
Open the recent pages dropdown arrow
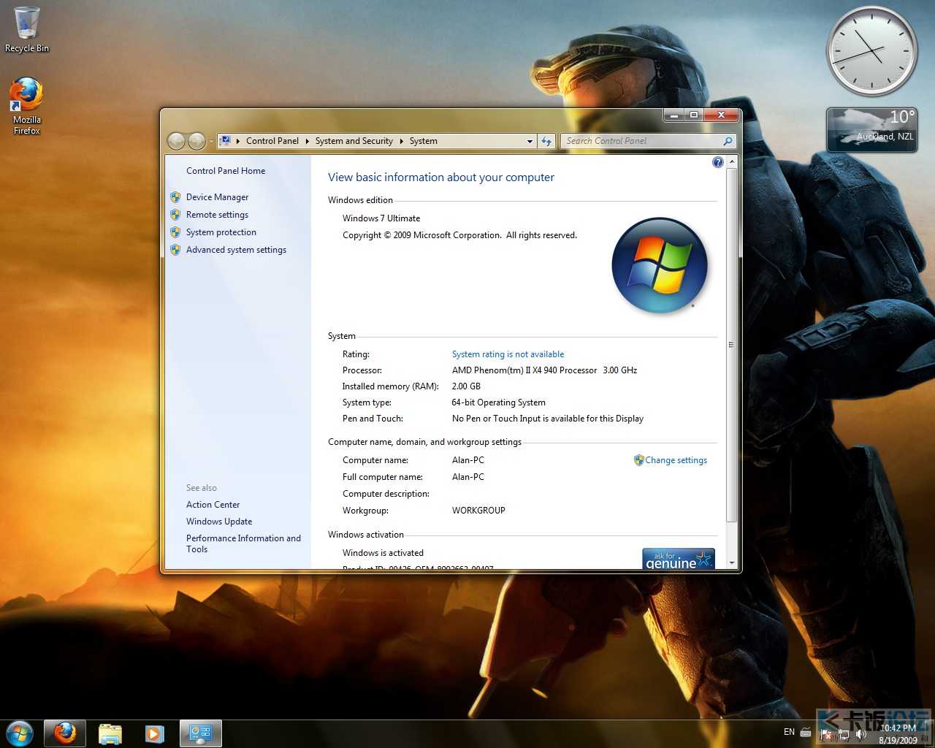pos(211,141)
